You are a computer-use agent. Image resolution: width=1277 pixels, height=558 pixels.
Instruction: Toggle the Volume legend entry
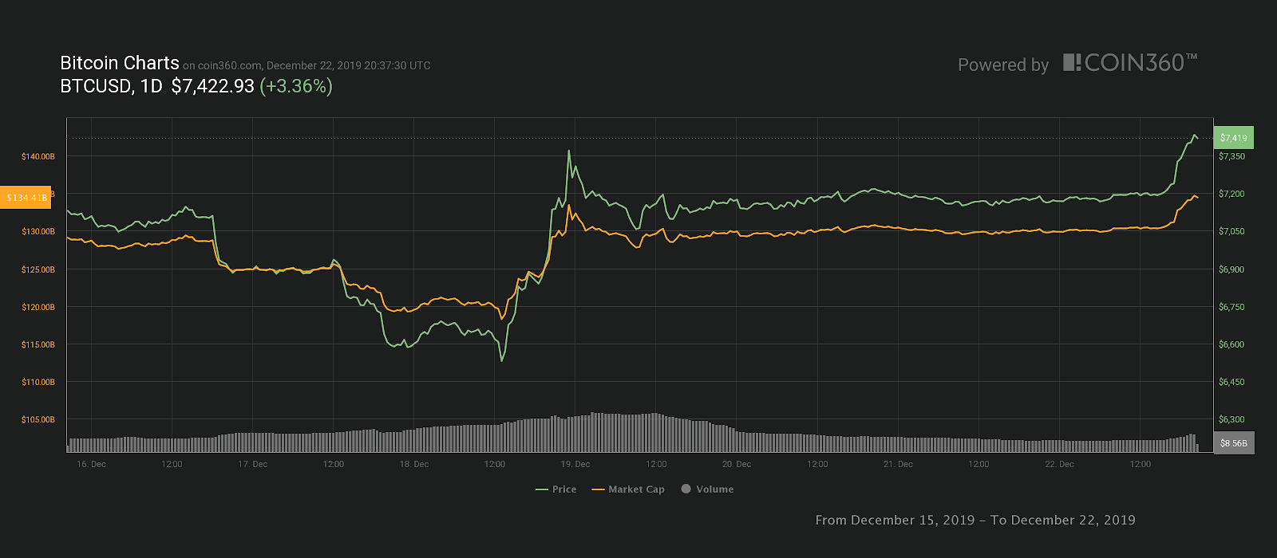(x=707, y=489)
